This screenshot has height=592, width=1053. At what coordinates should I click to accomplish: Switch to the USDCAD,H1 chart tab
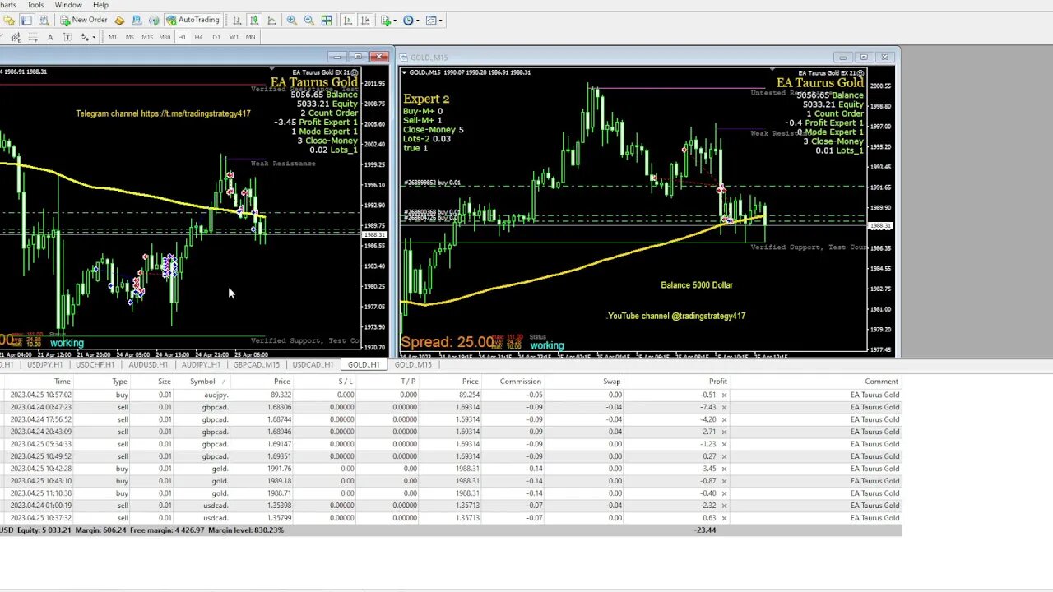(x=313, y=364)
